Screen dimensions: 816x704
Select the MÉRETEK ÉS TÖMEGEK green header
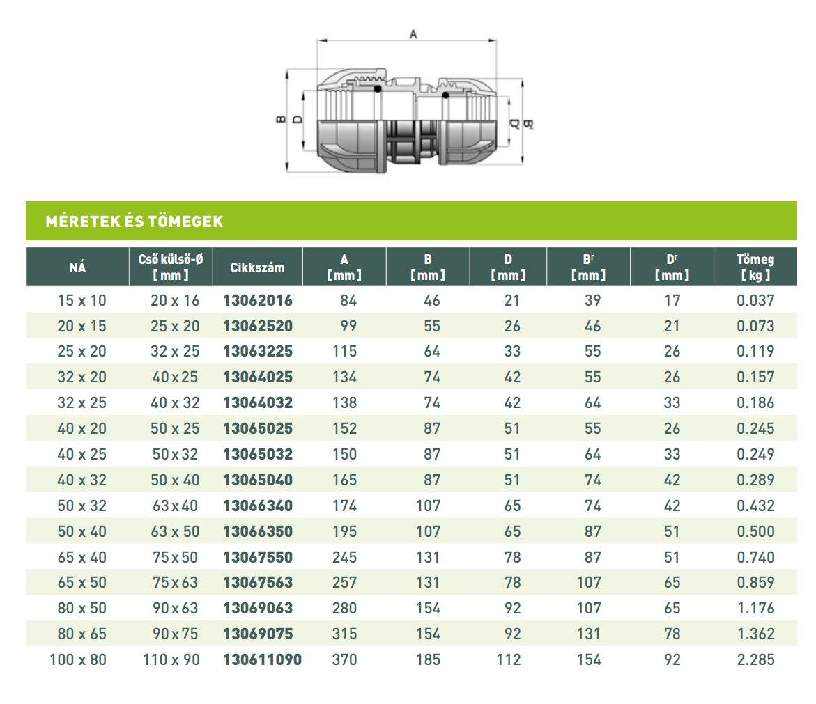coord(411,221)
